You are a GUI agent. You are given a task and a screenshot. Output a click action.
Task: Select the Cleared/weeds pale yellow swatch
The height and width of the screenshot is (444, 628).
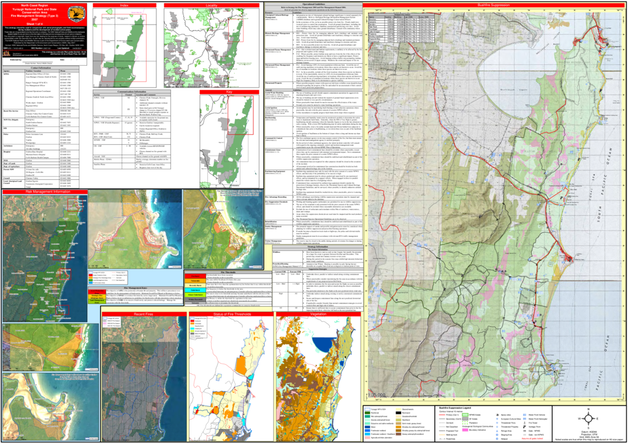(399, 409)
